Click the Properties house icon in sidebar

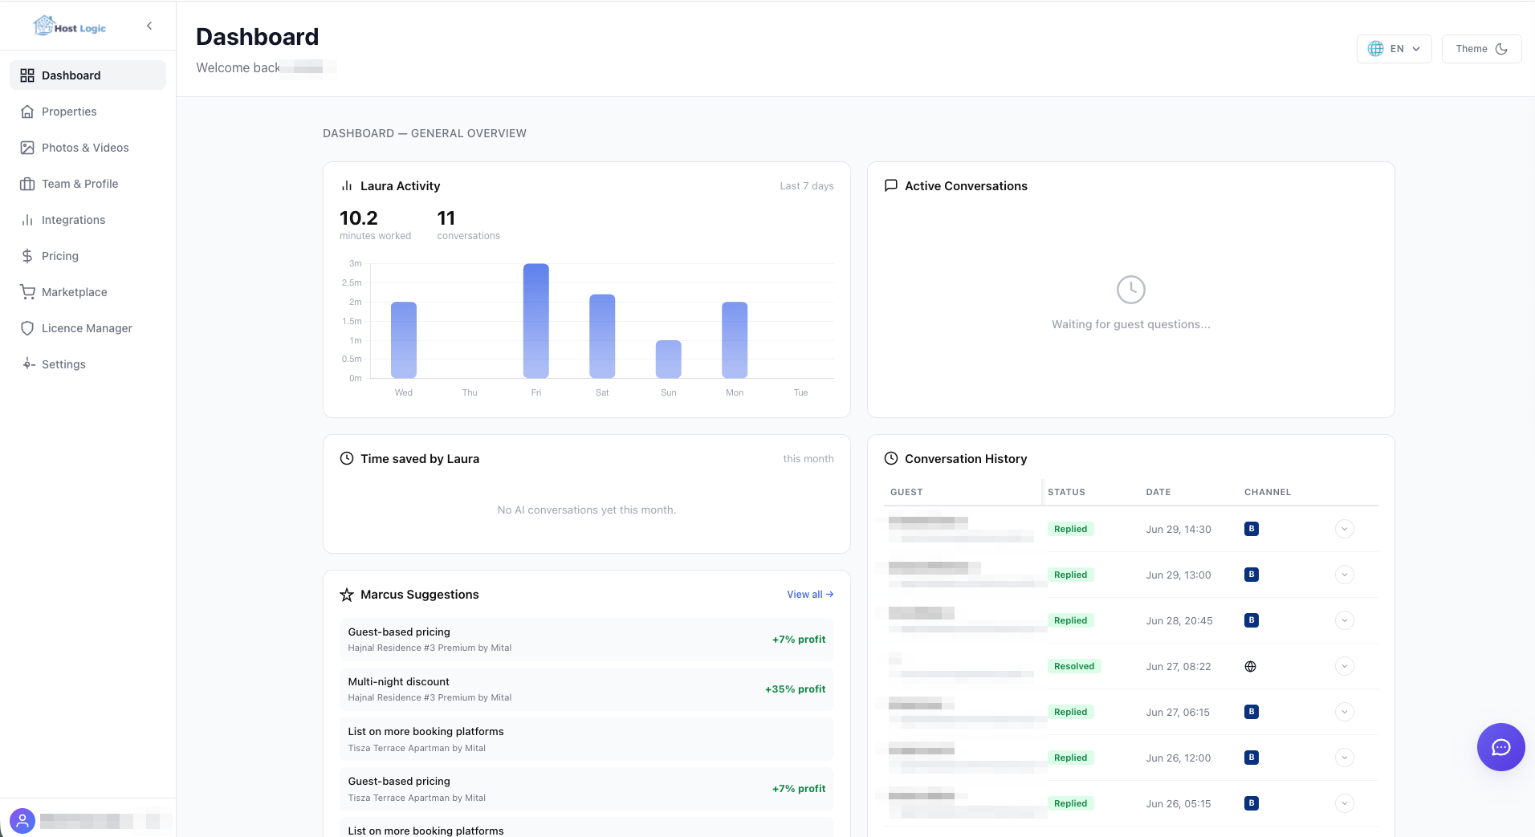[x=27, y=112]
